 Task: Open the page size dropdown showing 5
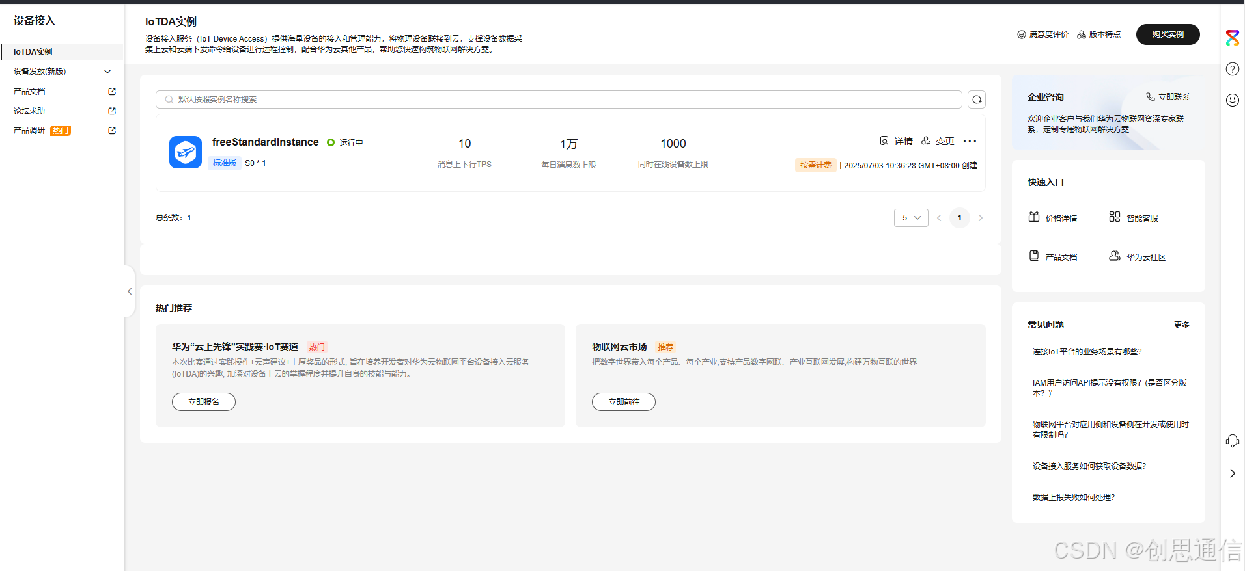[x=911, y=218]
